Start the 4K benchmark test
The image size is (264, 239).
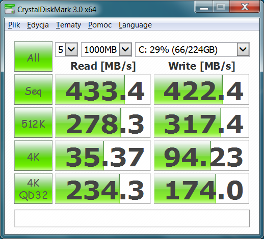click(33, 156)
